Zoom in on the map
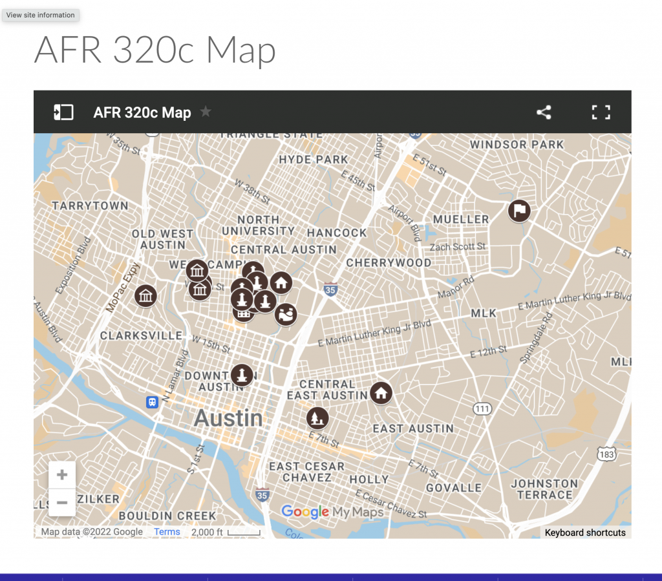Viewport: 662px width, 581px height. [62, 474]
